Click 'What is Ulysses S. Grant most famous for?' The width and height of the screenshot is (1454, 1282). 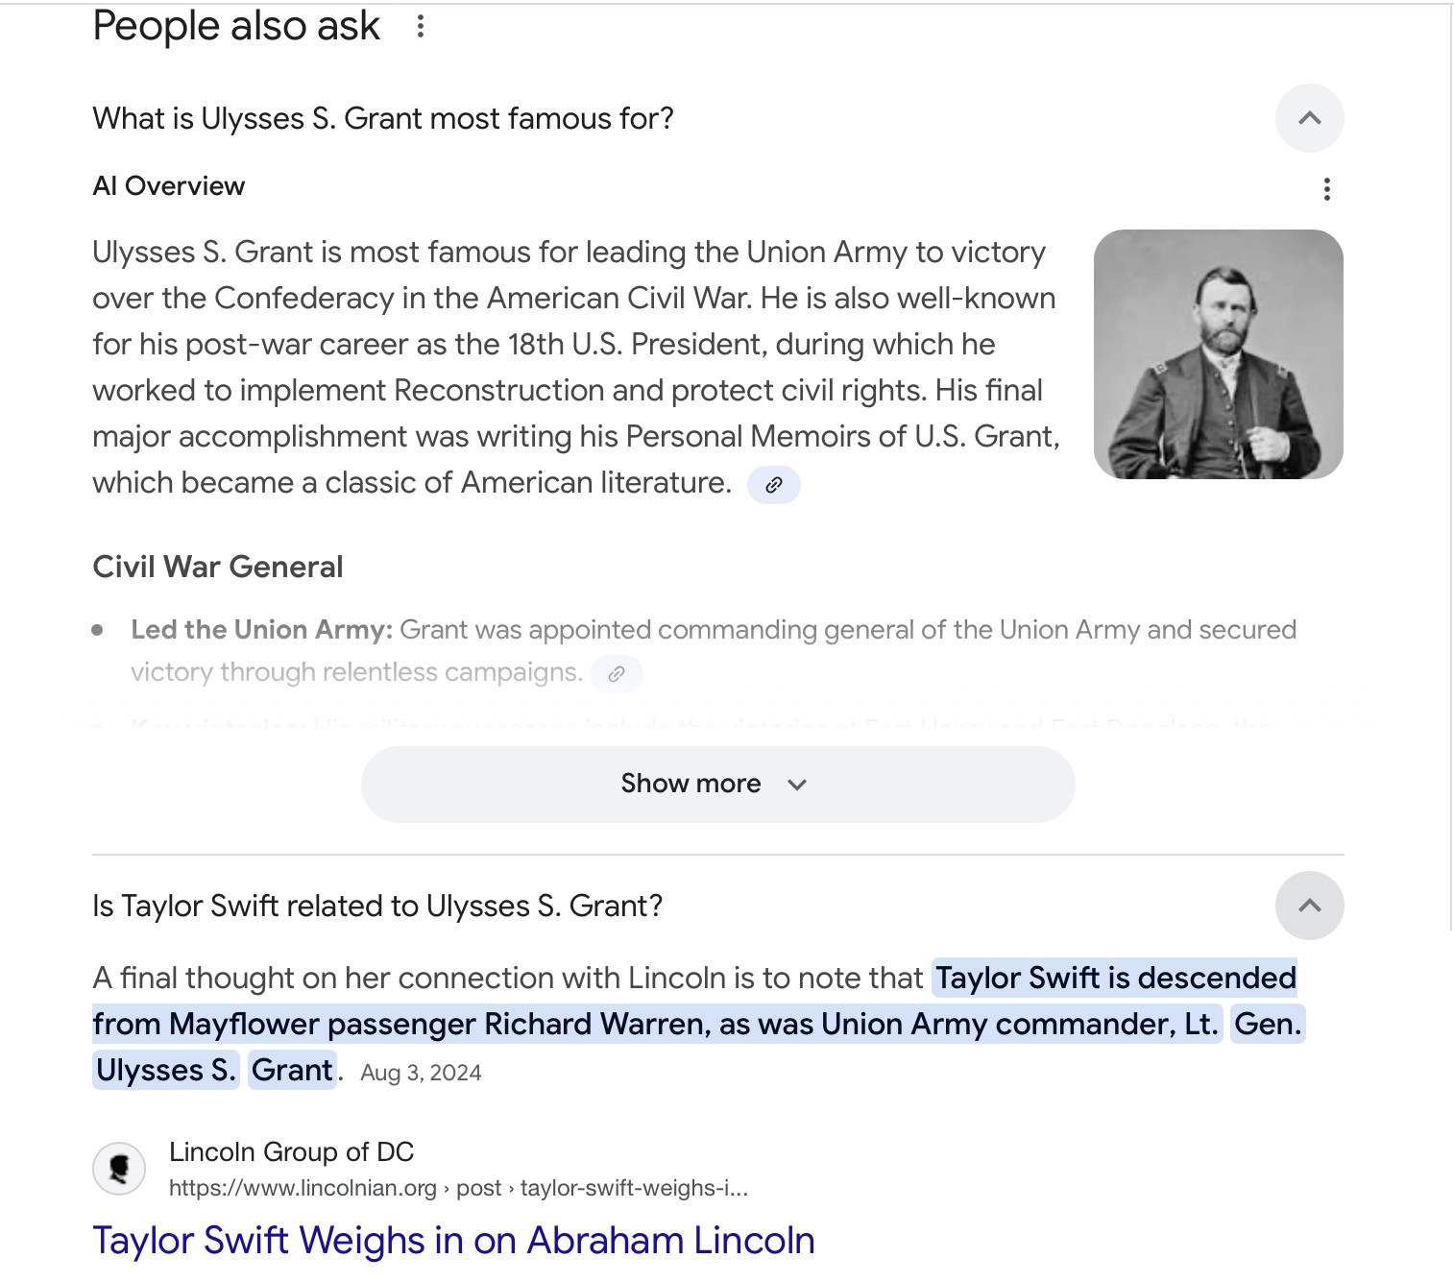pyautogui.click(x=383, y=118)
